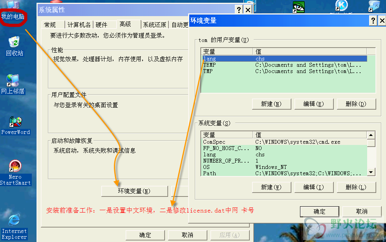Close the 环境变量 dialog
The image size is (386, 242).
click(x=382, y=20)
